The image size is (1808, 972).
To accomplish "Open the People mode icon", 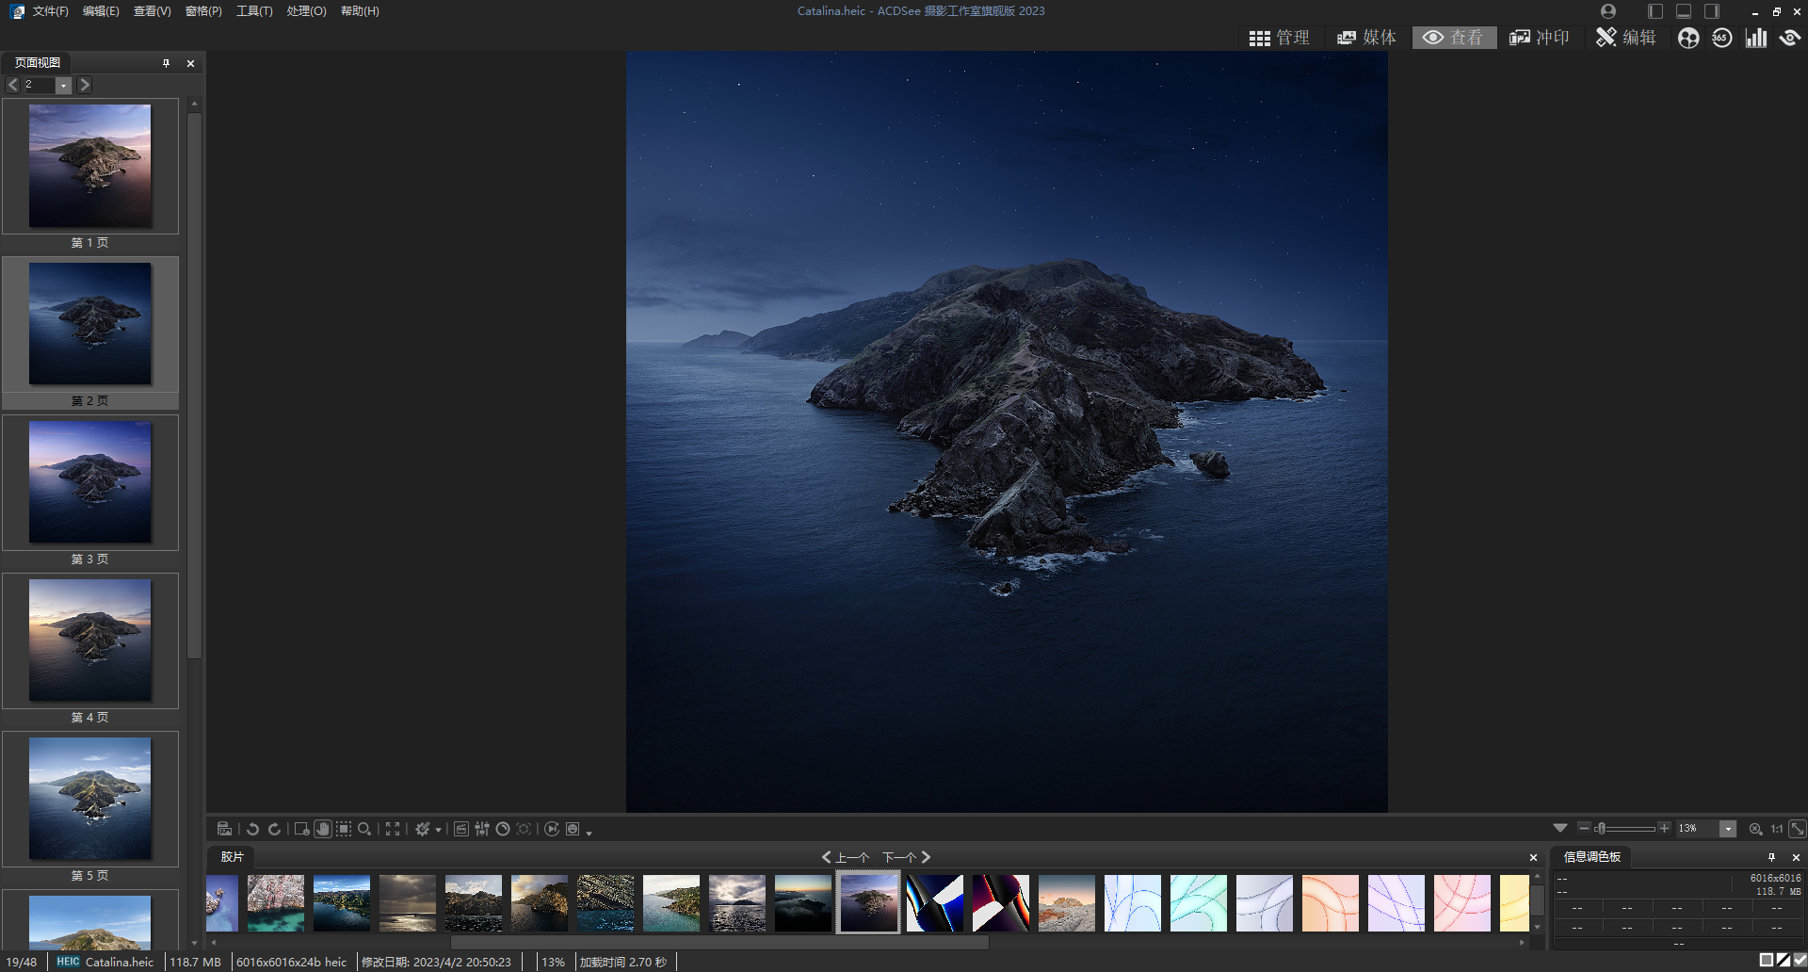I will 1688,38.
